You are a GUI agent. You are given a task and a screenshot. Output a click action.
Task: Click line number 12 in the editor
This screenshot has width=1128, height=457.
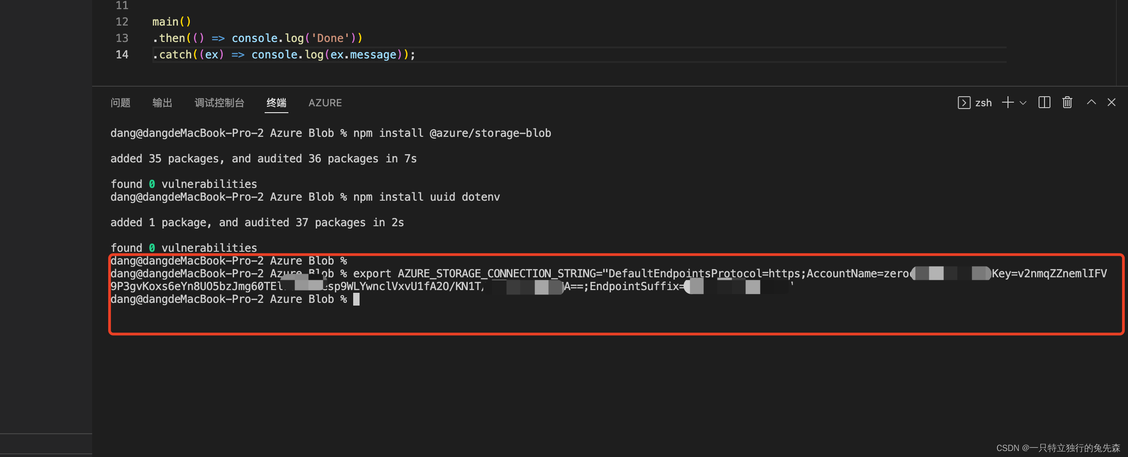coord(122,21)
